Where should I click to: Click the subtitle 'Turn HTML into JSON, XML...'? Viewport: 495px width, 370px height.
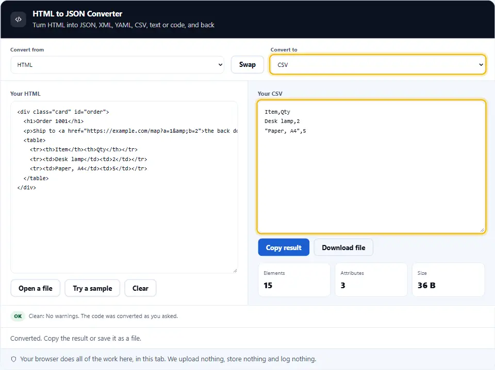pyautogui.click(x=123, y=25)
